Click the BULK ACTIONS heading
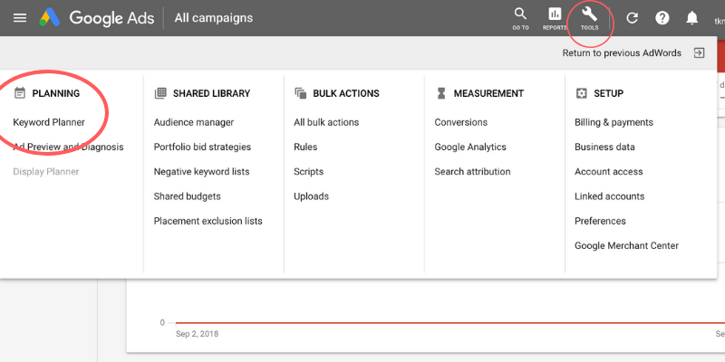This screenshot has width=725, height=362. [x=346, y=93]
